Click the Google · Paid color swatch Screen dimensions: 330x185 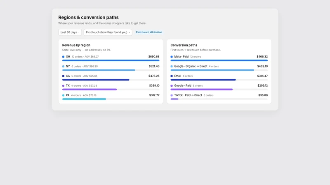click(x=172, y=86)
